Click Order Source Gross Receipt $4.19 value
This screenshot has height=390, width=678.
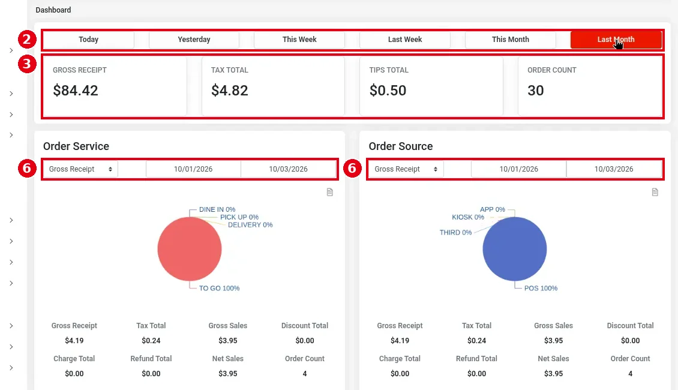coord(400,341)
